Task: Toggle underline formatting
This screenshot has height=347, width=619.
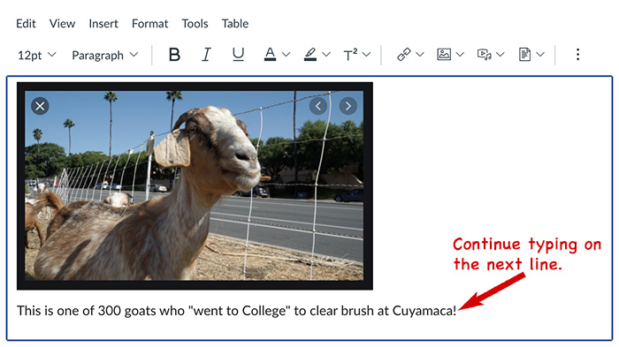Action: (x=238, y=55)
